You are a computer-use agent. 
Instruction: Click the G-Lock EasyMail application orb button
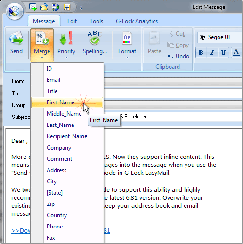click(x=15, y=12)
